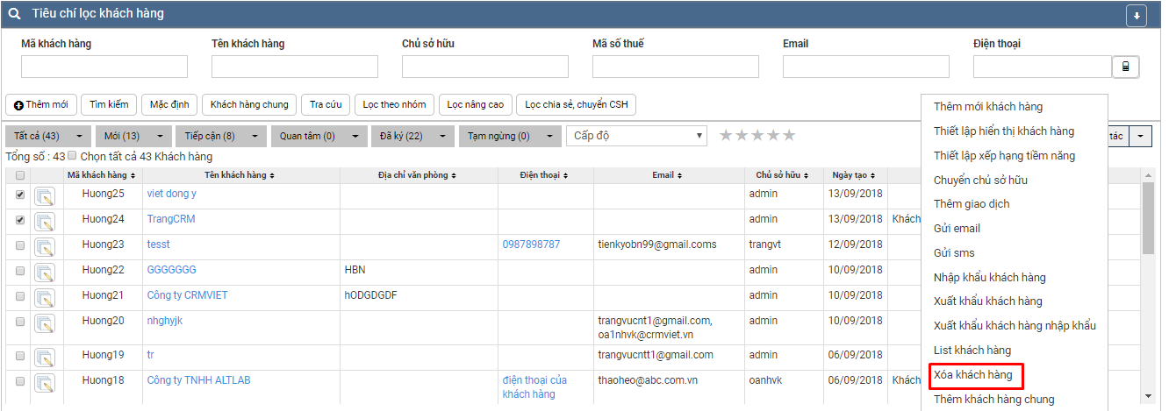
Task: Expand the 'Tất cả (43)' filter dropdown
Action: point(79,137)
